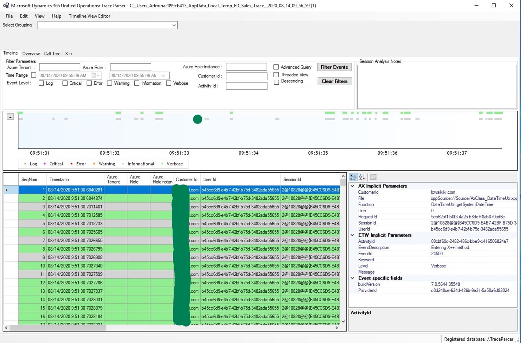Click the grid vertical scrollbar down arrow
The image size is (521, 343).
[343, 322]
